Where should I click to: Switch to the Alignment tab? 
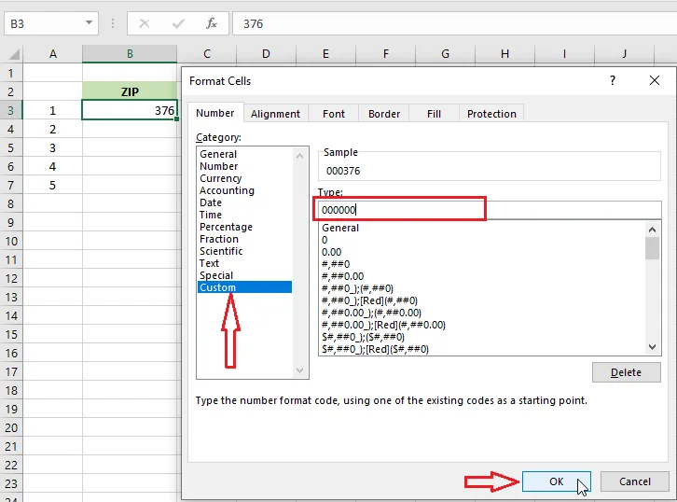pyautogui.click(x=275, y=114)
